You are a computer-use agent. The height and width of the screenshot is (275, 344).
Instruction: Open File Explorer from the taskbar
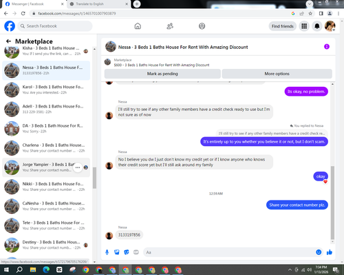tap(33, 269)
